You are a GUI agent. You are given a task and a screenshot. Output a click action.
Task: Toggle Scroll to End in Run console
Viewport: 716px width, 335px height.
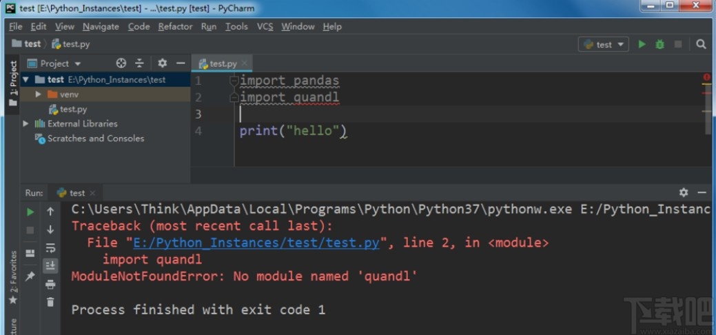(50, 265)
